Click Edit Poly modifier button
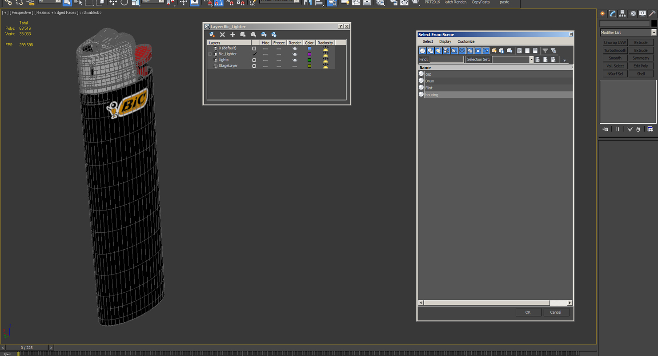Viewport: 658px width, 356px height. 641,66
